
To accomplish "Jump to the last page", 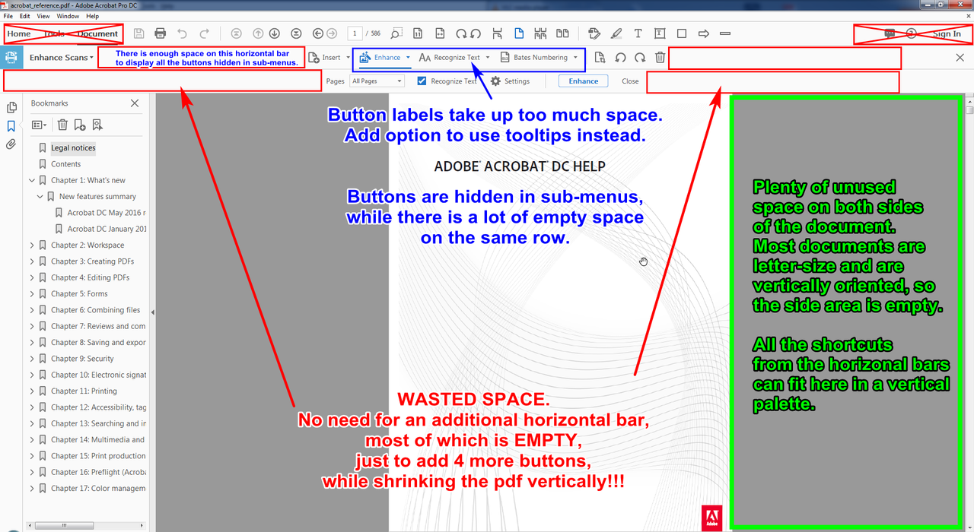I will pyautogui.click(x=295, y=33).
